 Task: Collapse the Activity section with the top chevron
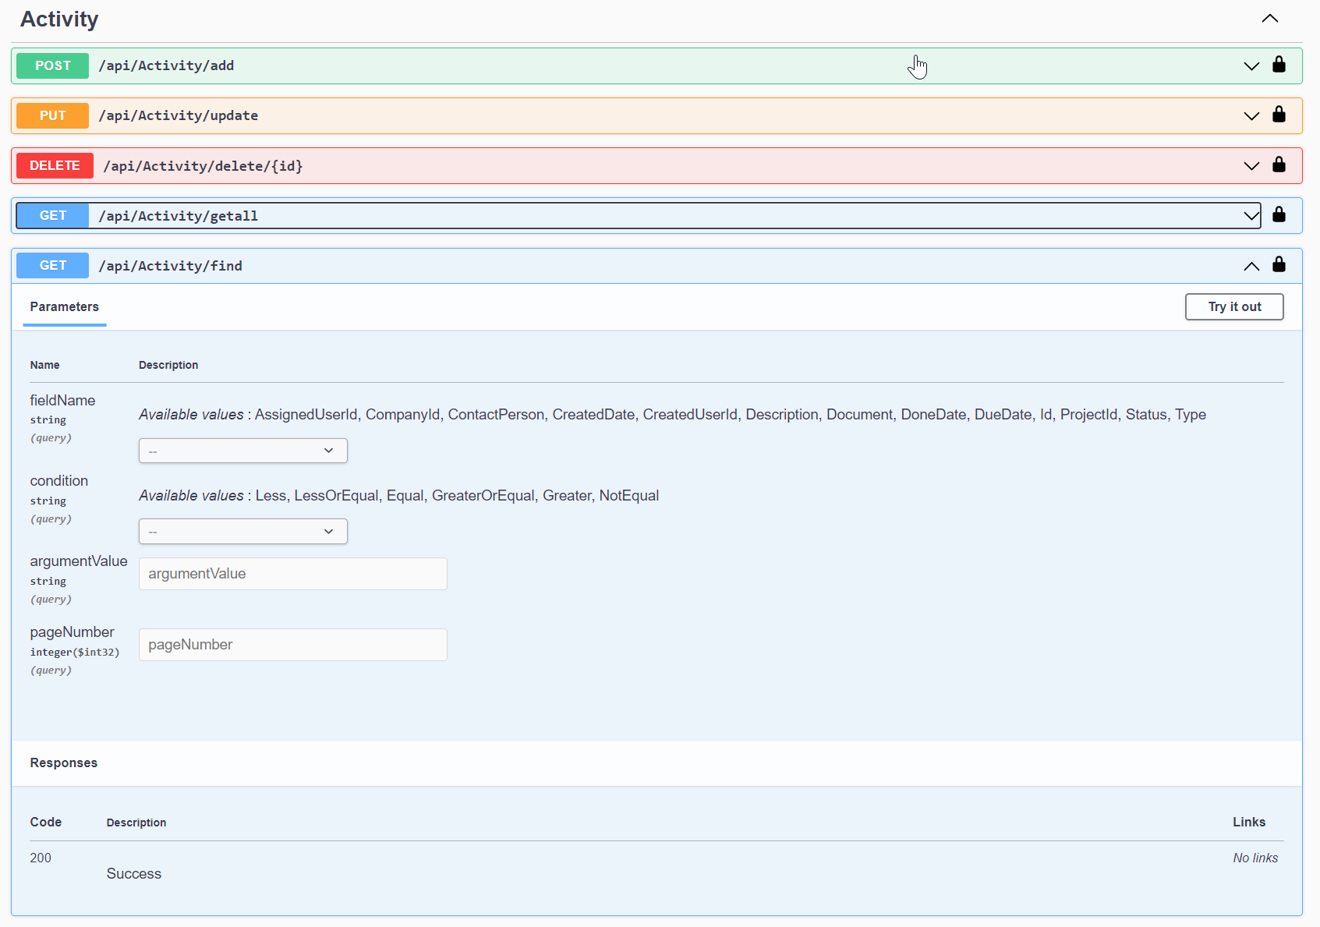click(1269, 19)
